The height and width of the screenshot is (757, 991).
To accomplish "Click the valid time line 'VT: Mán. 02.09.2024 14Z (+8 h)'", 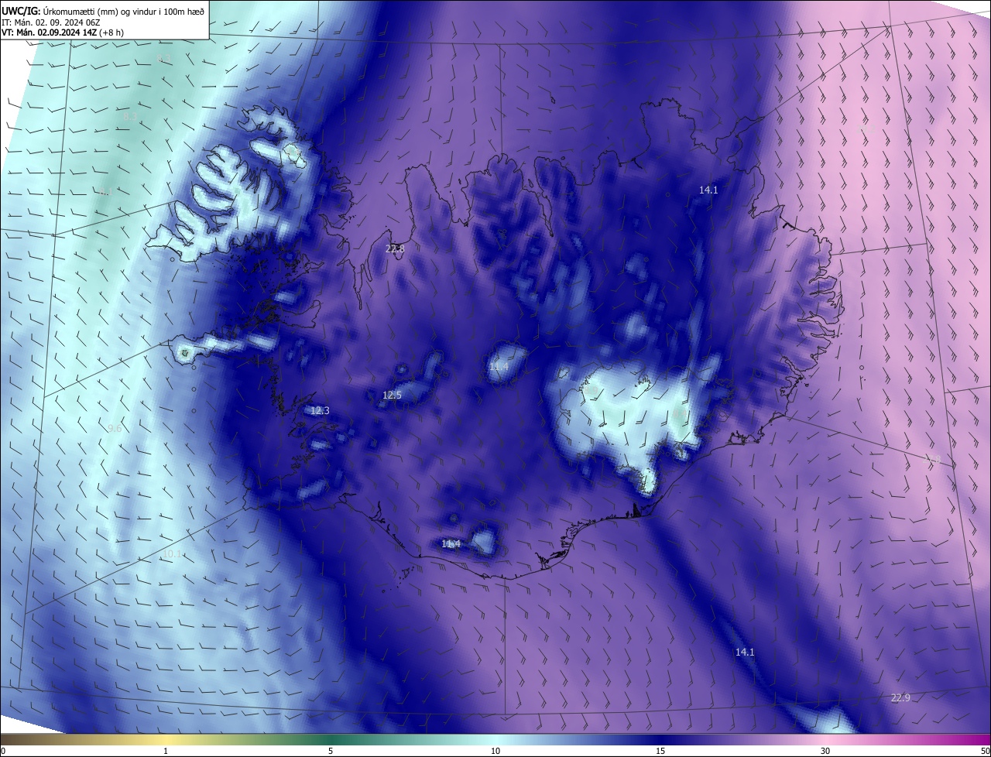I will click(63, 33).
